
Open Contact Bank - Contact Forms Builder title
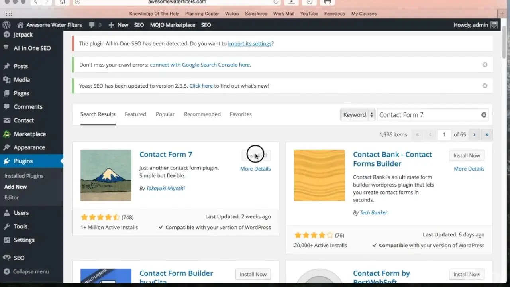[392, 159]
